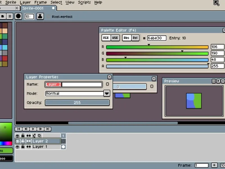Click the hamburger lines icon in the top toolbar
This screenshot has height=169, width=225.
(x=10, y=16)
